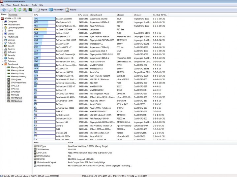The height and width of the screenshot is (177, 237).
Task: Open the Help menu
Action: [x=41, y=5]
